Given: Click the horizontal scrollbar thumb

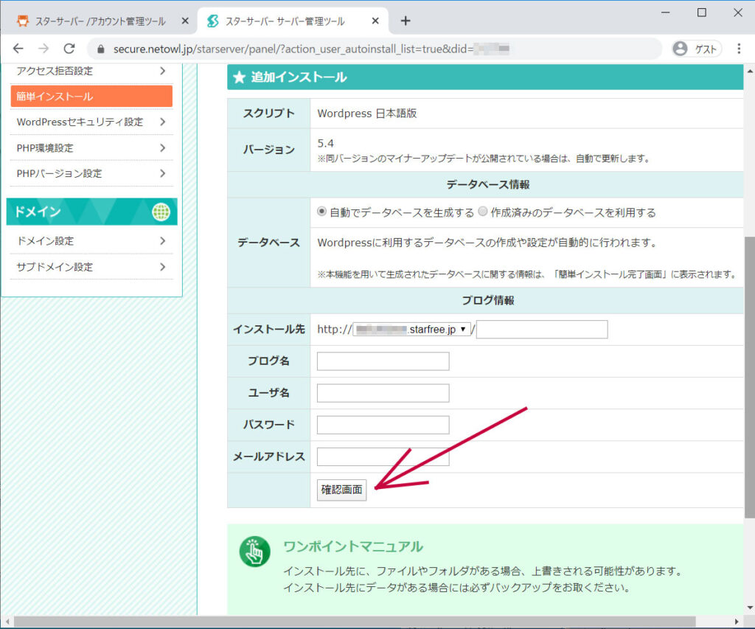Looking at the screenshot, I should coord(355,622).
